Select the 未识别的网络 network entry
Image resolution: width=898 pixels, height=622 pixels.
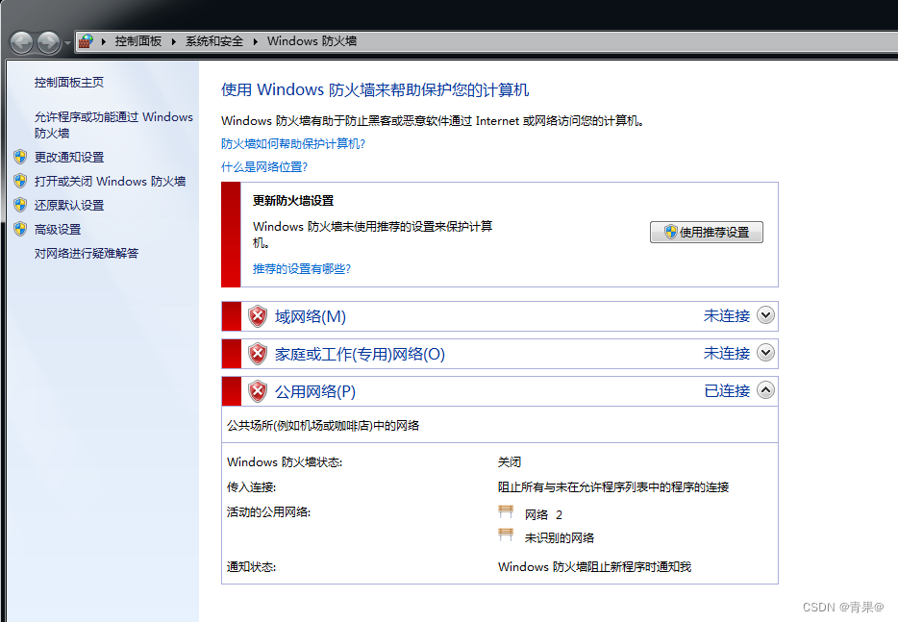[560, 537]
